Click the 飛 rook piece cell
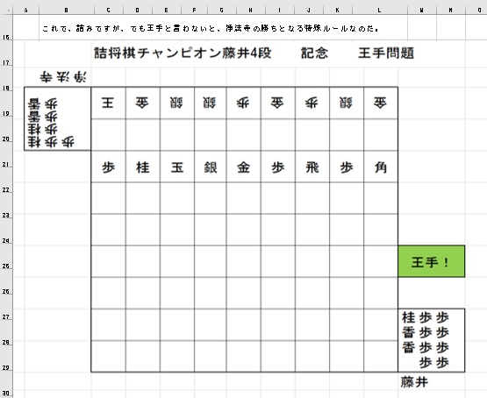487x398 pixels. 312,167
